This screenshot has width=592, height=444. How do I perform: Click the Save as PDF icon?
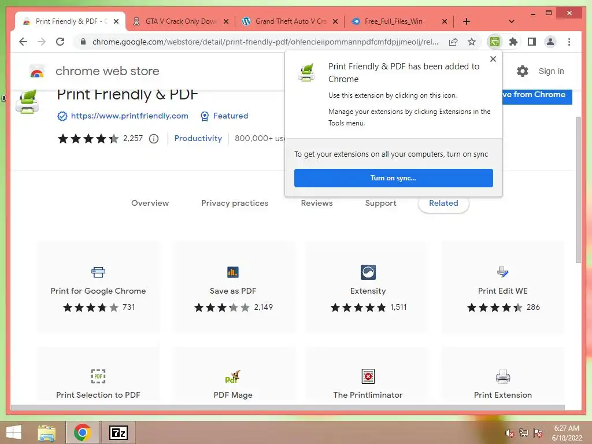click(x=233, y=272)
